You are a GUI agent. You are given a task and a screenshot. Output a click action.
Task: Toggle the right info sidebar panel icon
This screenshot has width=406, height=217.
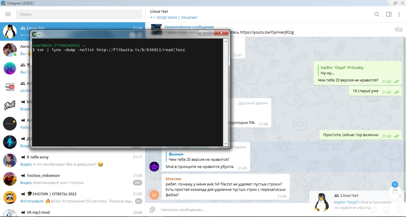pos(389,14)
